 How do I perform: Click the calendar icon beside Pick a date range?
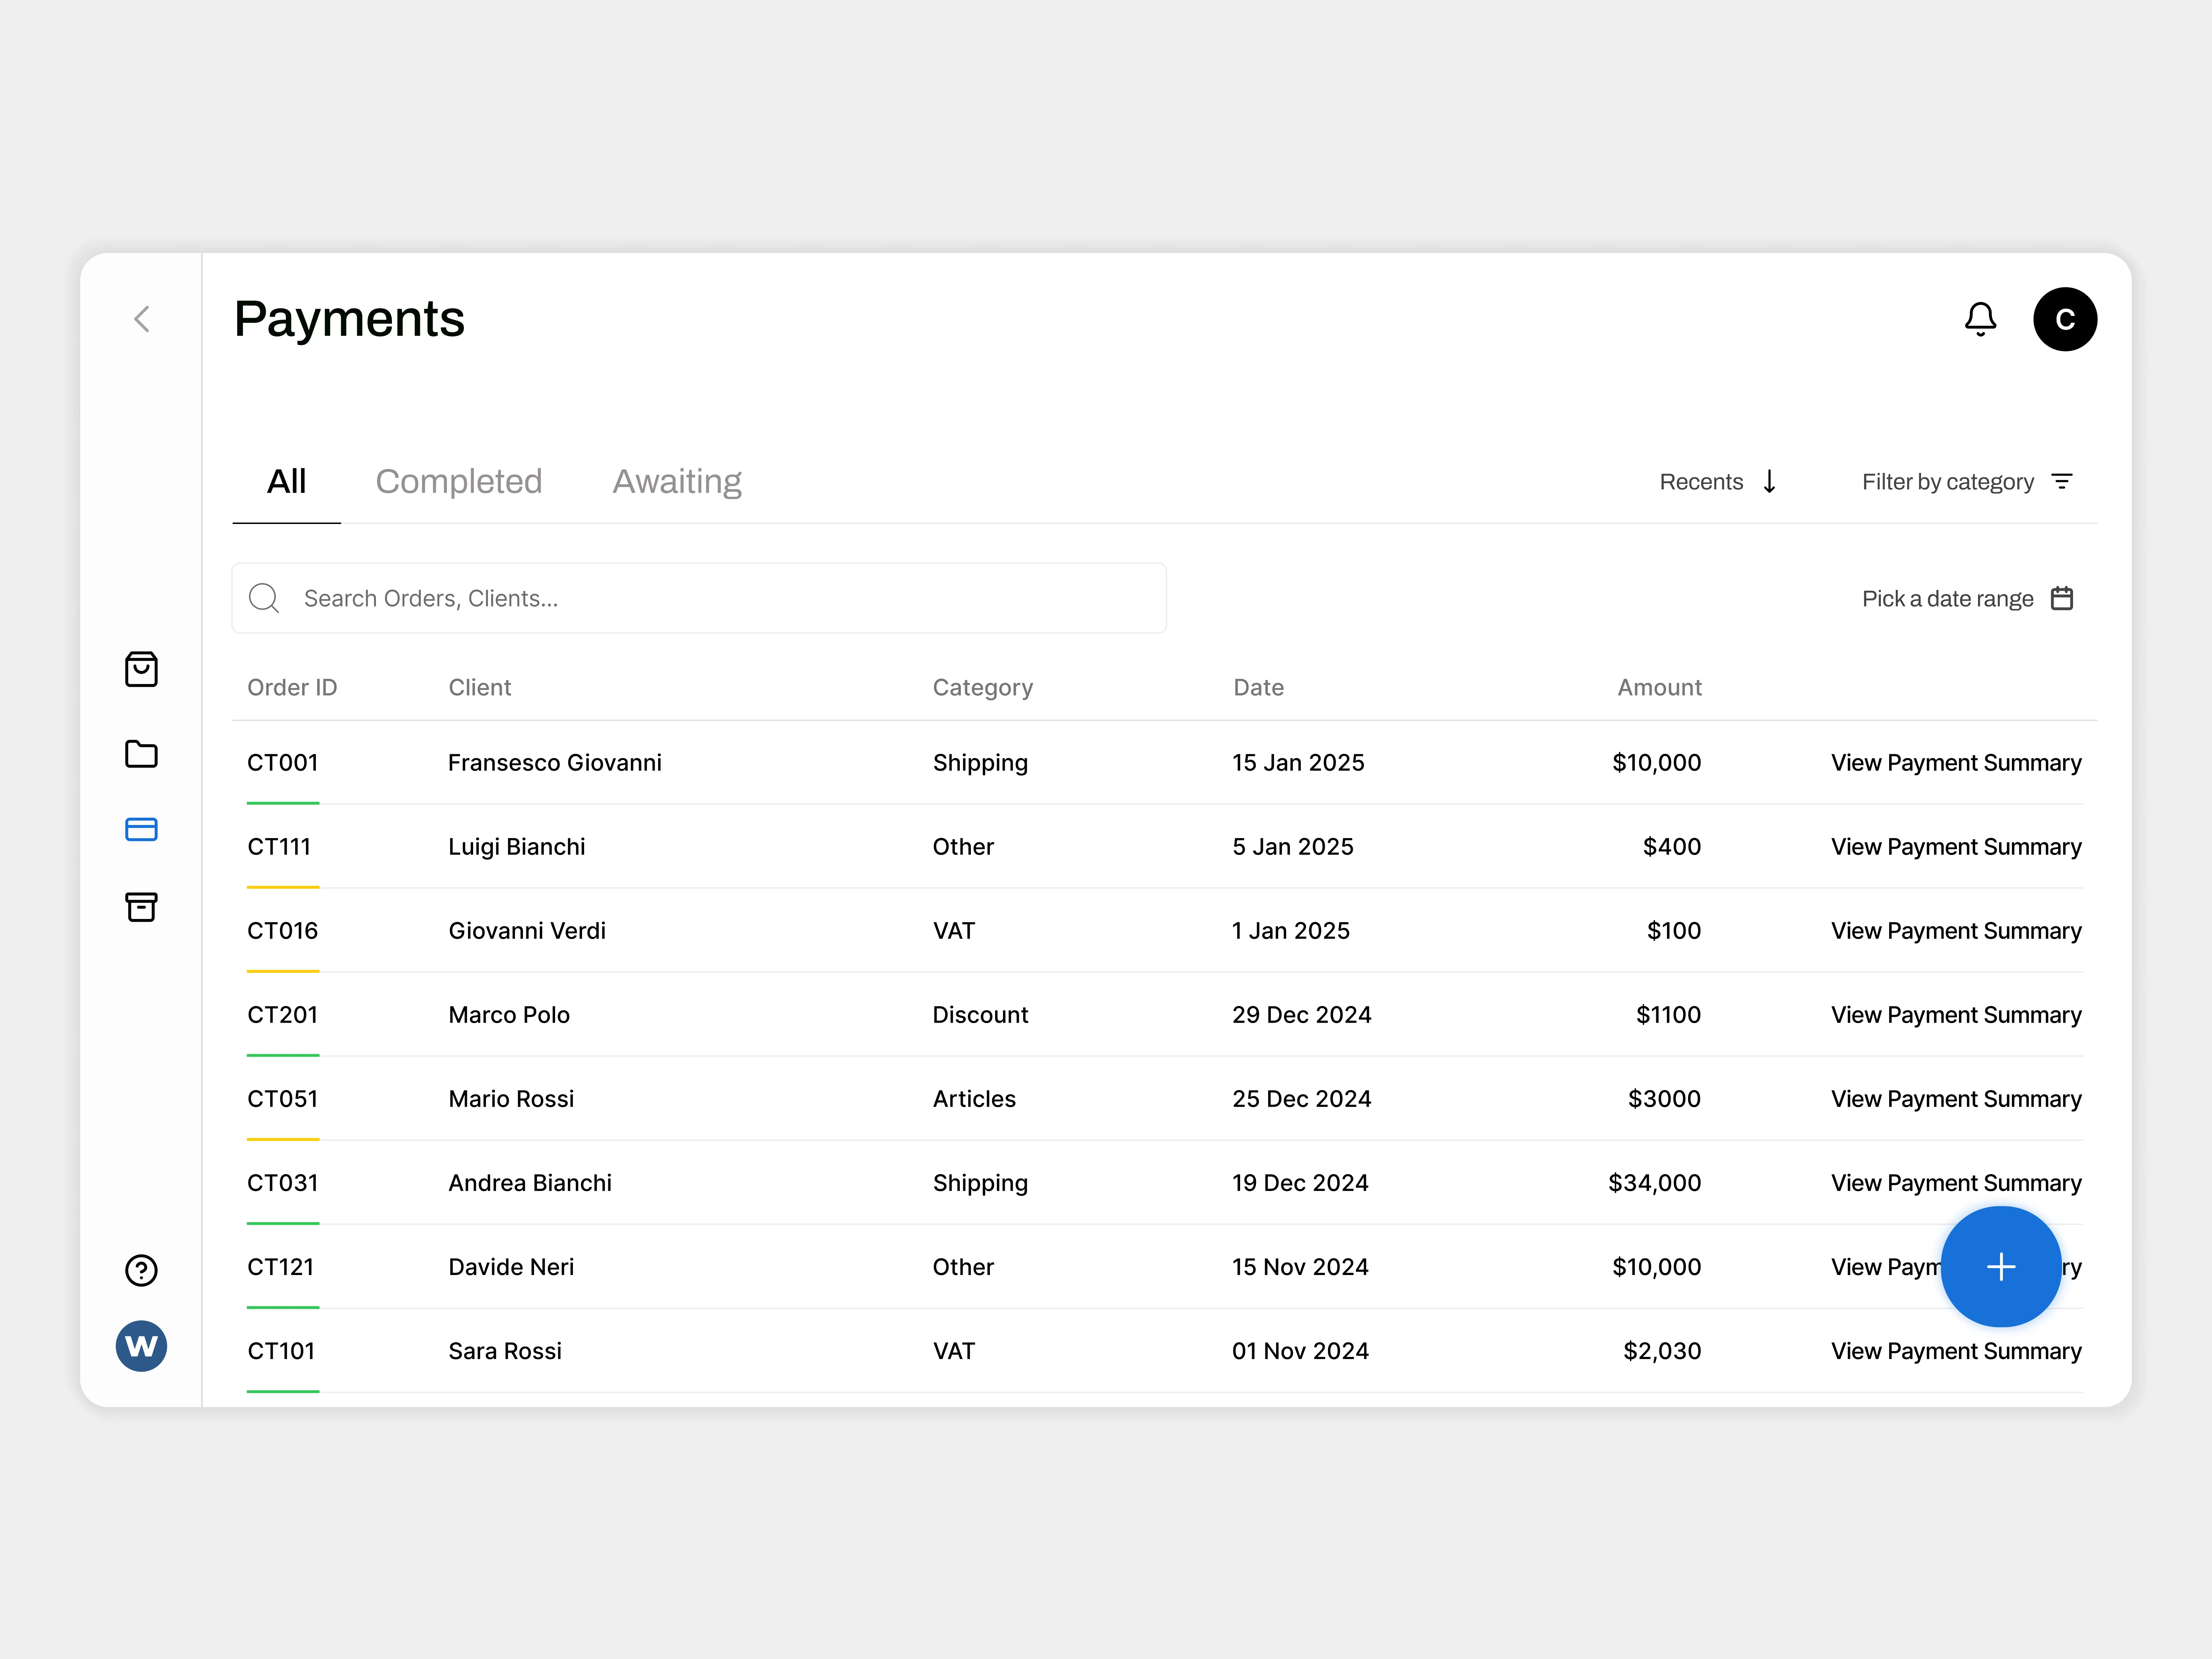click(x=2062, y=598)
